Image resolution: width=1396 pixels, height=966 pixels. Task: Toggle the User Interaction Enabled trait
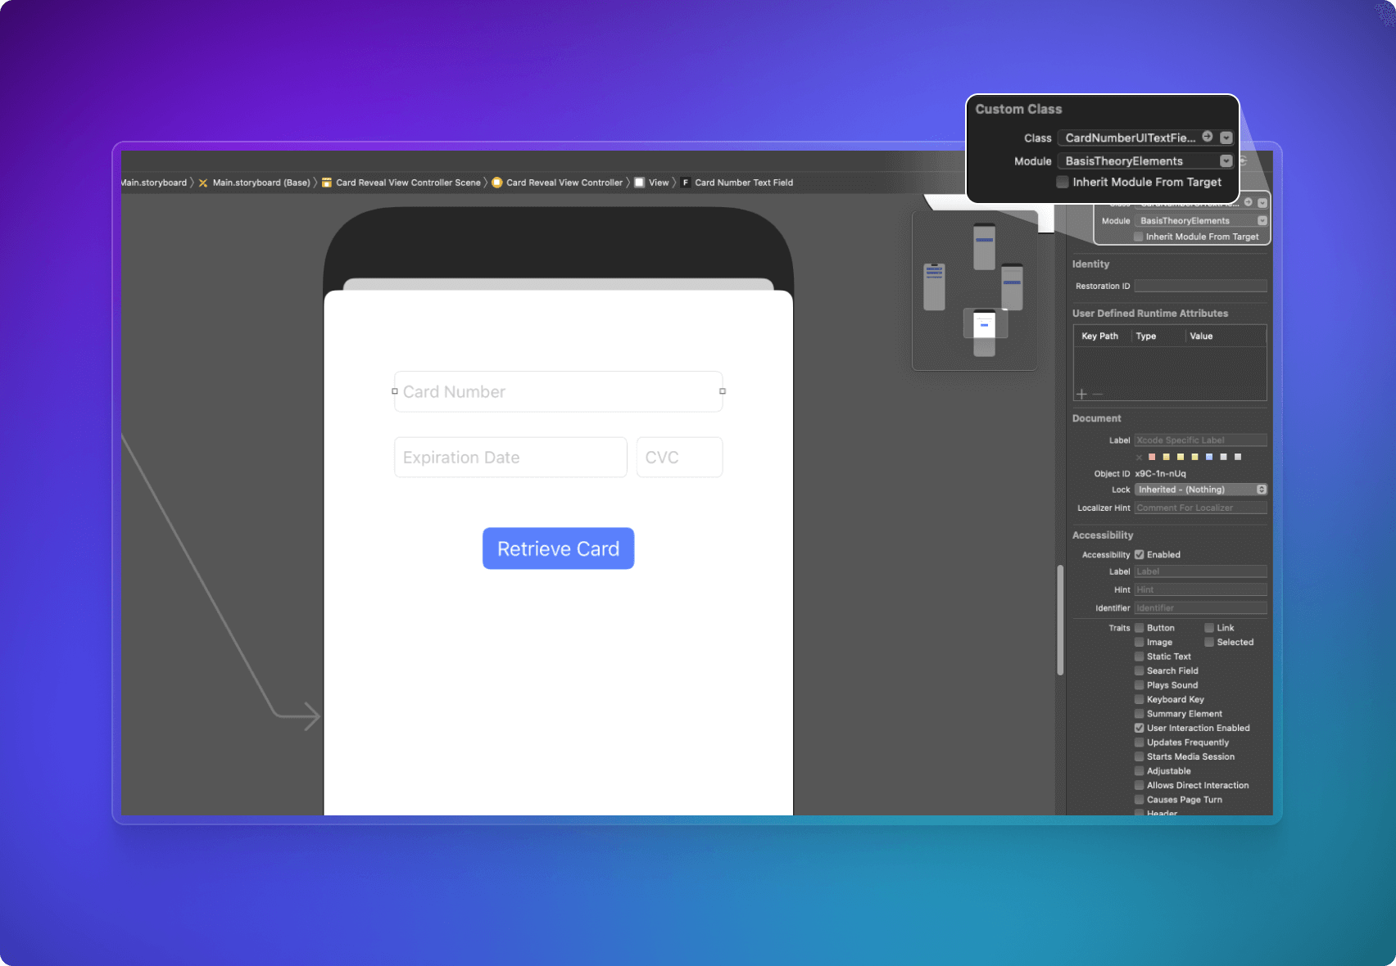1139,728
